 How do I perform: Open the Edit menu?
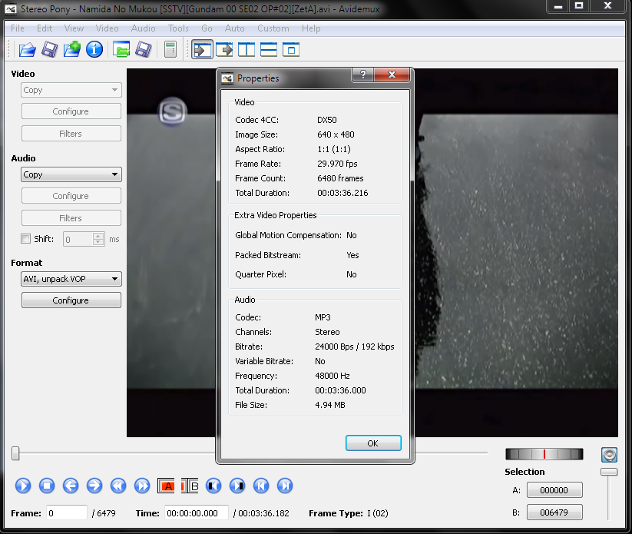45,28
